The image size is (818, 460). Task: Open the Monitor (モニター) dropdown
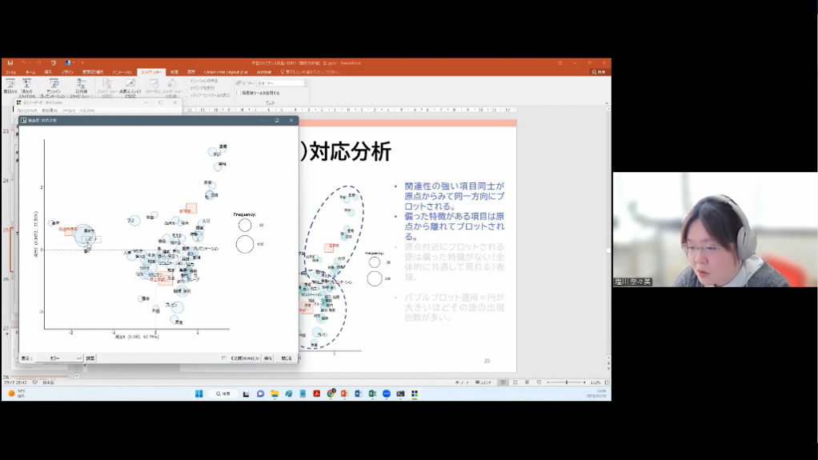click(281, 83)
